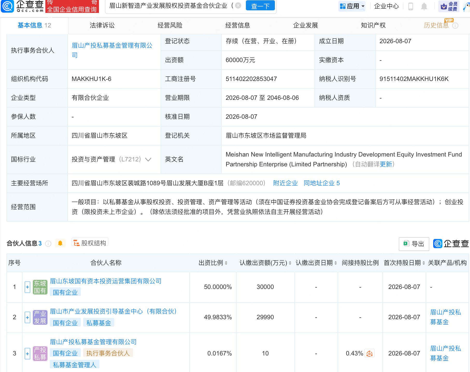470x372 pixels.
Task: Switch to 企业发展 tab
Action: [305, 25]
